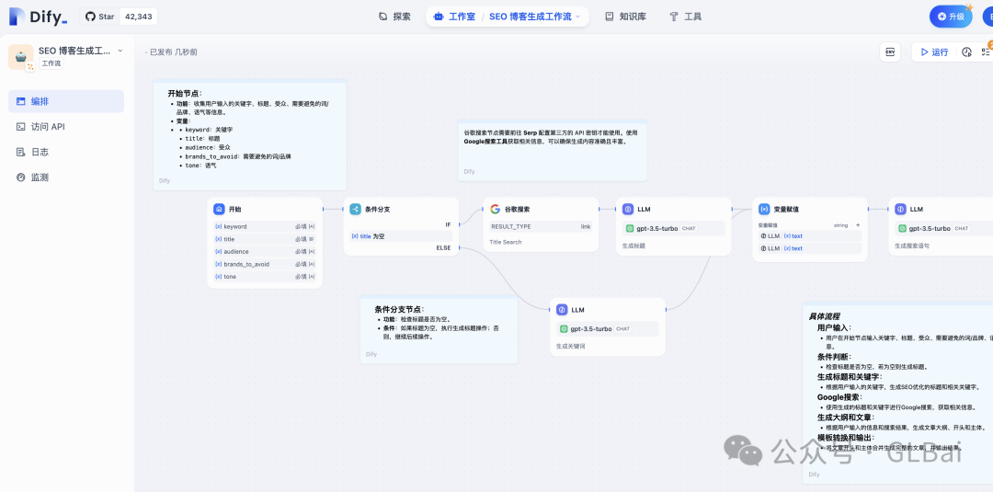
Task: Click first LLM text variable in 变量赋值
Action: (810, 235)
